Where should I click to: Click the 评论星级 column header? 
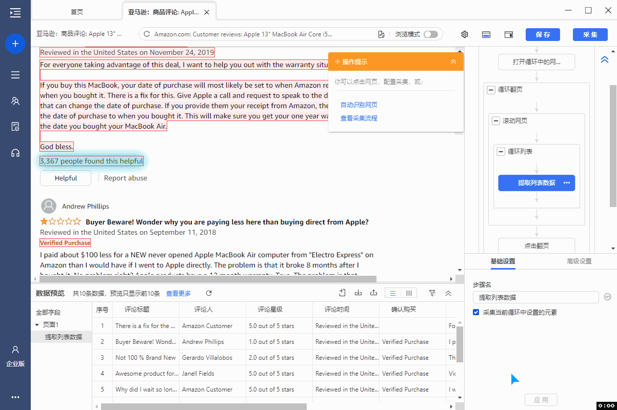click(270, 310)
